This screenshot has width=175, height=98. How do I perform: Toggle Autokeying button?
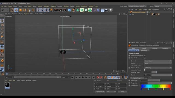[101, 77]
